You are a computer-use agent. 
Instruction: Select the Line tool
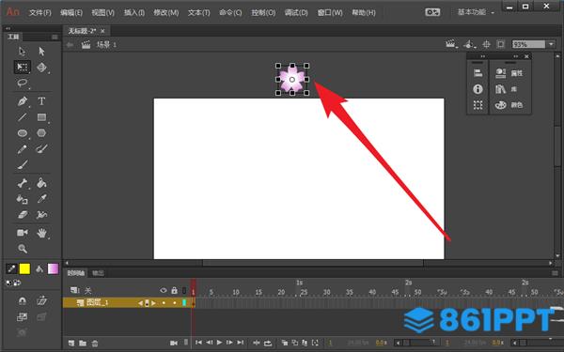click(23, 117)
